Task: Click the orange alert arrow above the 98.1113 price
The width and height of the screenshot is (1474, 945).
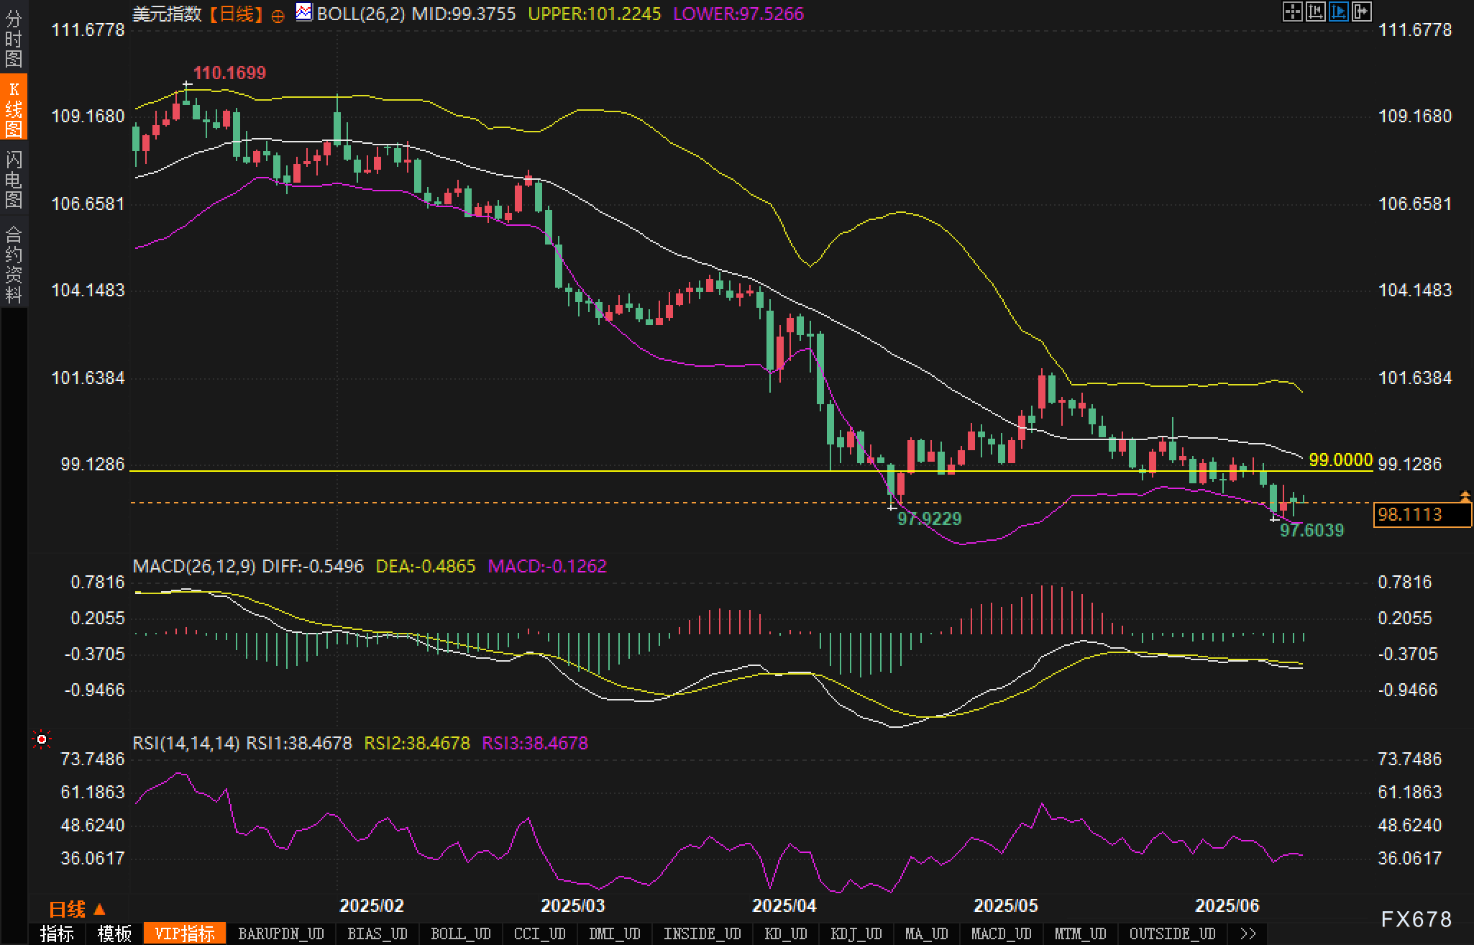Action: (x=1465, y=496)
